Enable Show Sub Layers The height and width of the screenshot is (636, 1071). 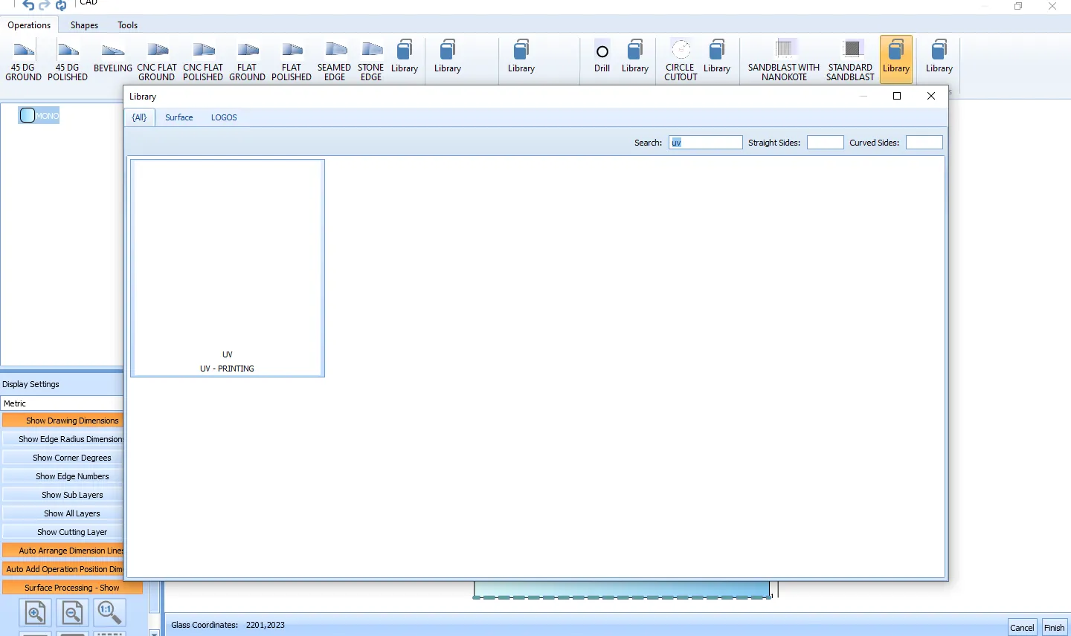(62, 495)
